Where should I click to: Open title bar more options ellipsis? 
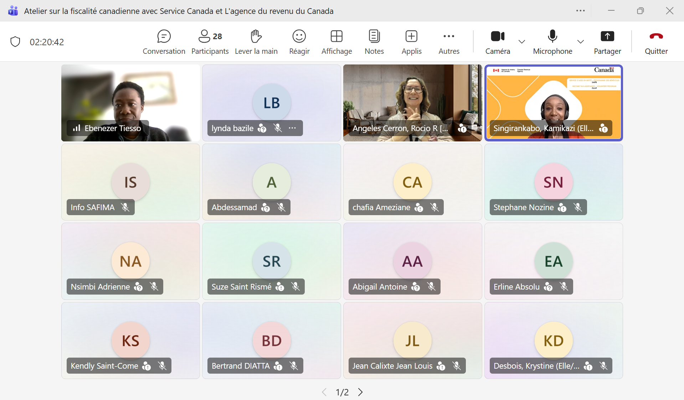coord(580,11)
